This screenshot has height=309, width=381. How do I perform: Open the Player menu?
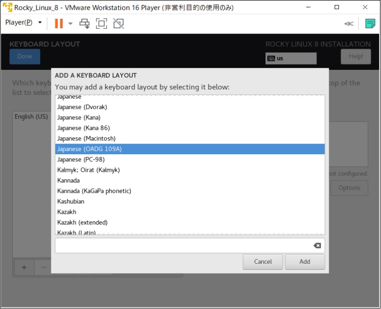(x=19, y=22)
